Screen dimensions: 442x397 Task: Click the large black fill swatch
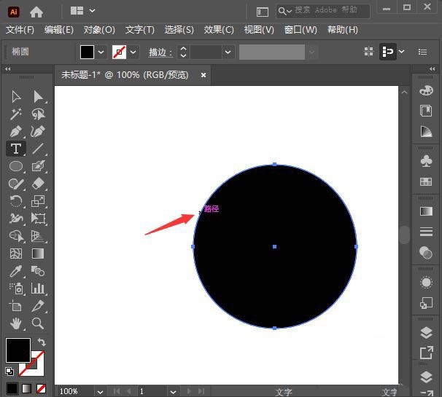[x=18, y=350]
